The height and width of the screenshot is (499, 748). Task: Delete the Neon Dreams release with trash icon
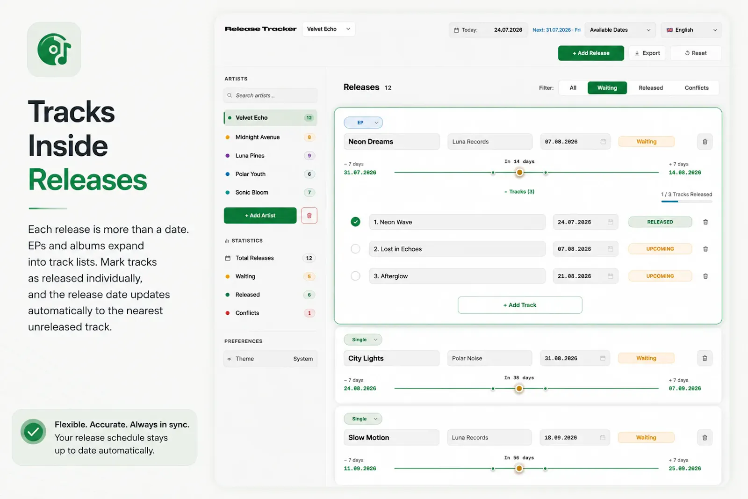705,142
